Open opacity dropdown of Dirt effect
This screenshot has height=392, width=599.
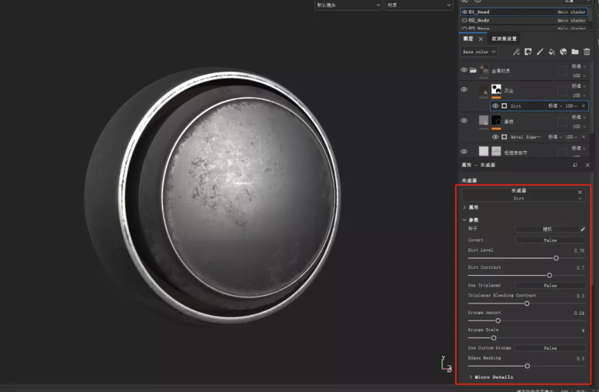572,106
